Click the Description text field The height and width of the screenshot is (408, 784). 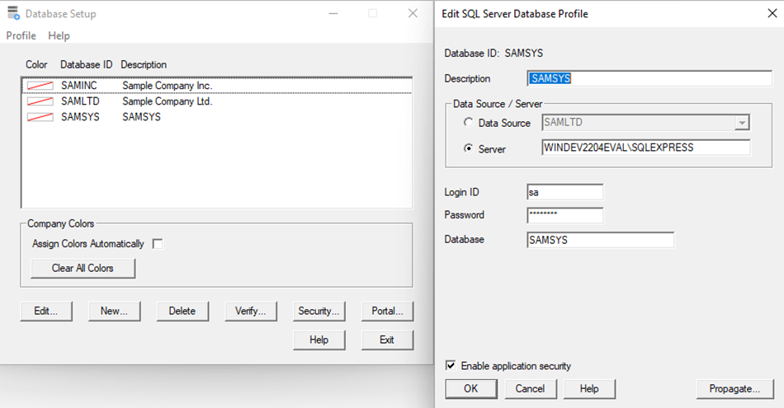pos(649,79)
